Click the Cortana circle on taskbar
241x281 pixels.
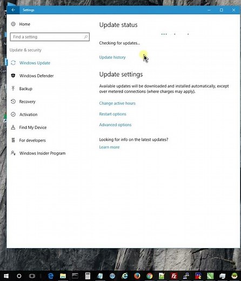coord(19,276)
